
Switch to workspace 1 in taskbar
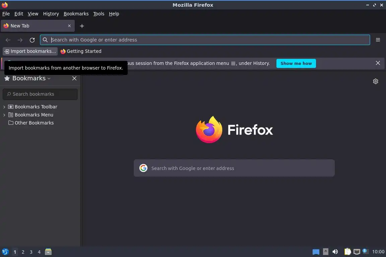click(x=15, y=252)
